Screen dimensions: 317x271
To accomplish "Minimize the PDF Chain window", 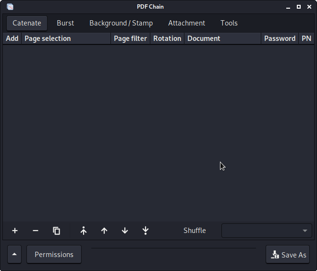I will tap(288, 7).
